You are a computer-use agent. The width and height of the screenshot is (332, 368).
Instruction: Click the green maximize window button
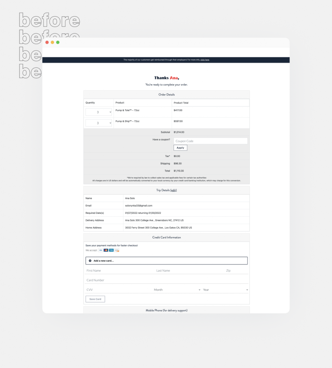(x=58, y=42)
